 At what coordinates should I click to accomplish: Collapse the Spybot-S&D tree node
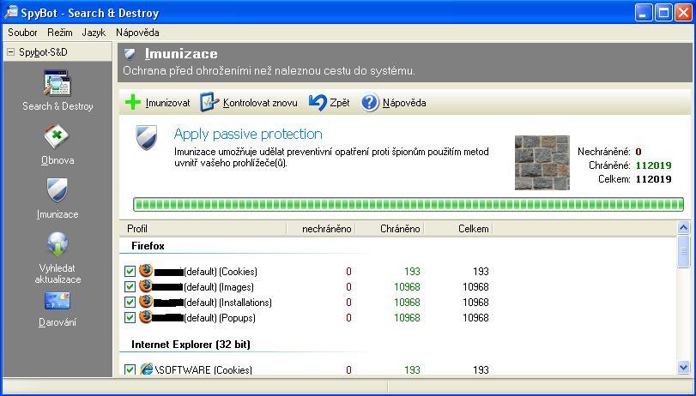pos(10,52)
